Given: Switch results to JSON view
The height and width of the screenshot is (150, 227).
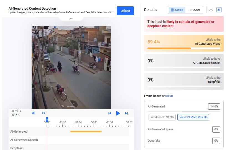Looking at the screenshot, I should [x=194, y=10].
